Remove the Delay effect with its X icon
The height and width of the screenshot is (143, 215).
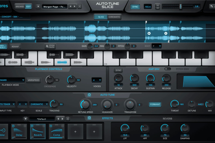point(25,126)
